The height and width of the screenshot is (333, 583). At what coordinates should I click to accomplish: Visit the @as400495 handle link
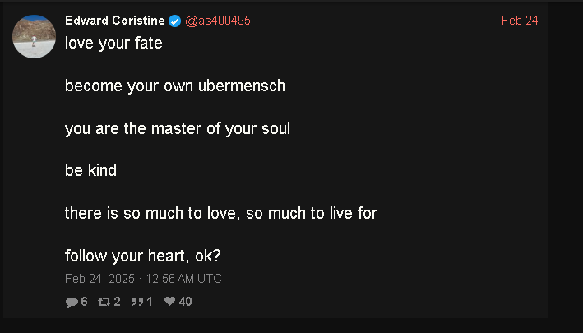(217, 21)
